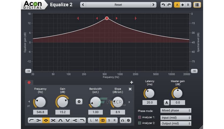Go to previous band arrow

point(29,102)
